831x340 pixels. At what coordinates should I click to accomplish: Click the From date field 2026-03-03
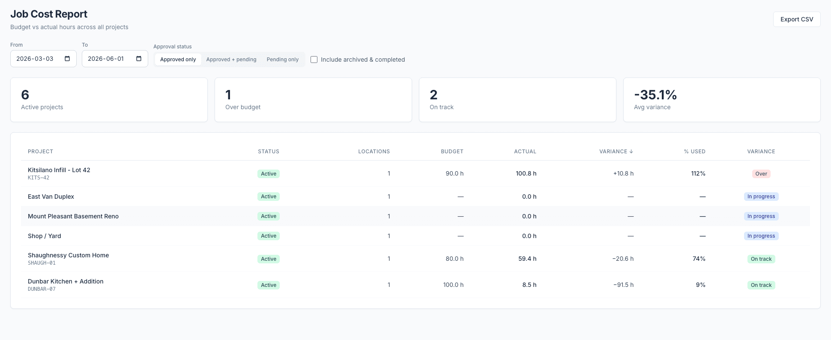43,59
